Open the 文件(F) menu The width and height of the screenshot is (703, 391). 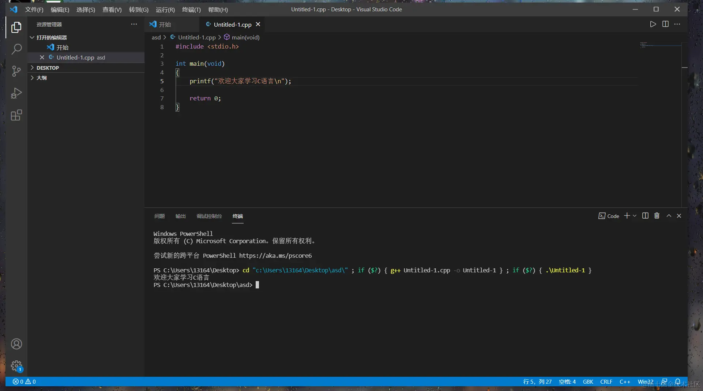[x=34, y=10]
